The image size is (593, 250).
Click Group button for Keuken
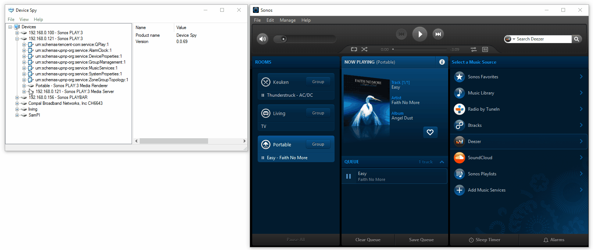pyautogui.click(x=318, y=82)
